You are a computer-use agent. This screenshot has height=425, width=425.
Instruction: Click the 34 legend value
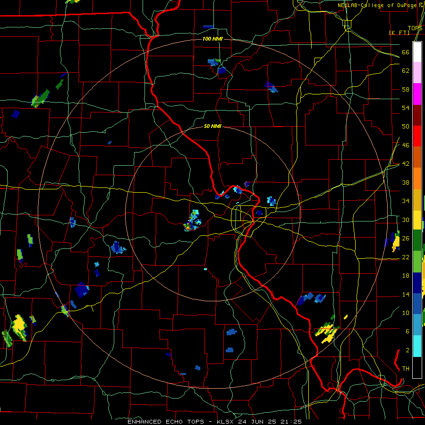(x=406, y=201)
